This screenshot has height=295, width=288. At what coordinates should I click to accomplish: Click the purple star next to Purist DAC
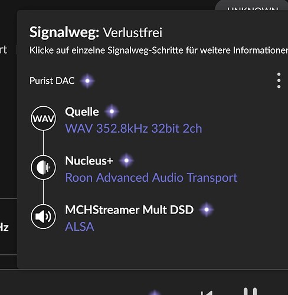87,81
